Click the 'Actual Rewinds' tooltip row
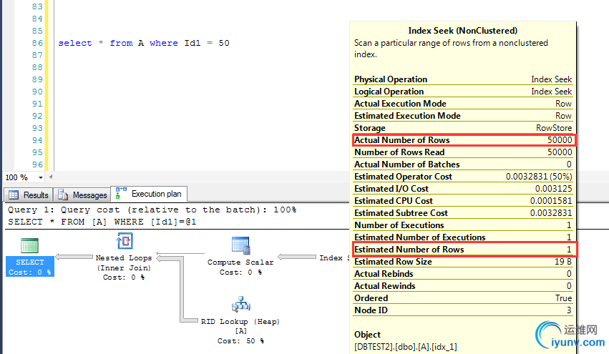 463,286
